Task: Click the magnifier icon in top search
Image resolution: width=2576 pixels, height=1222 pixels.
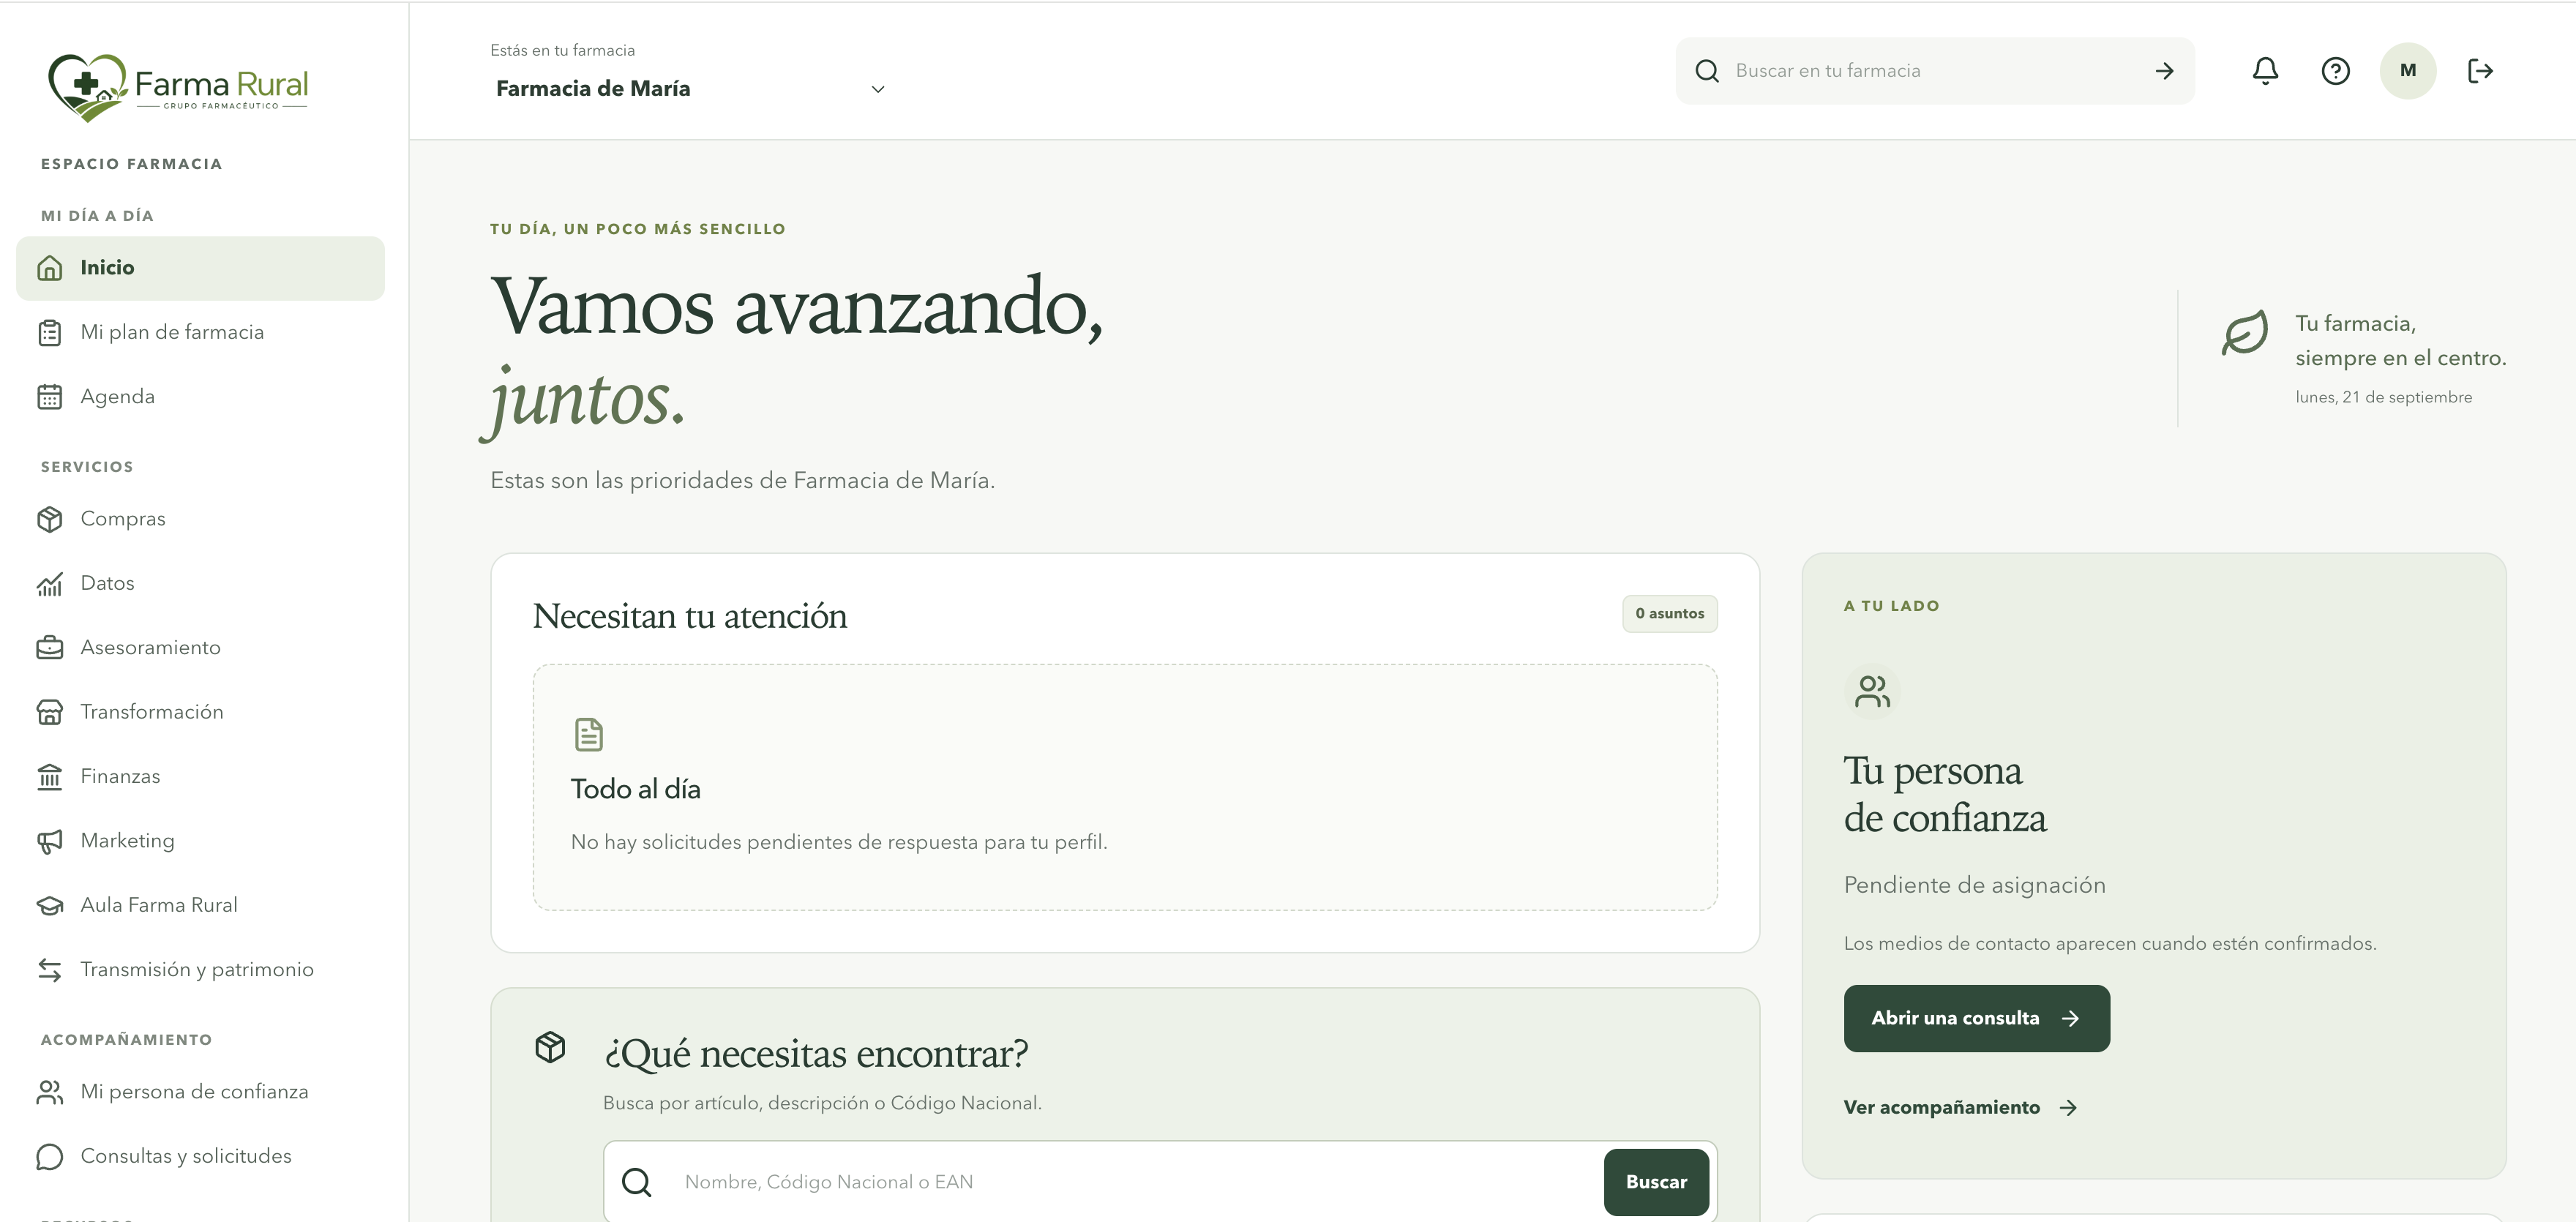Action: pos(1707,71)
